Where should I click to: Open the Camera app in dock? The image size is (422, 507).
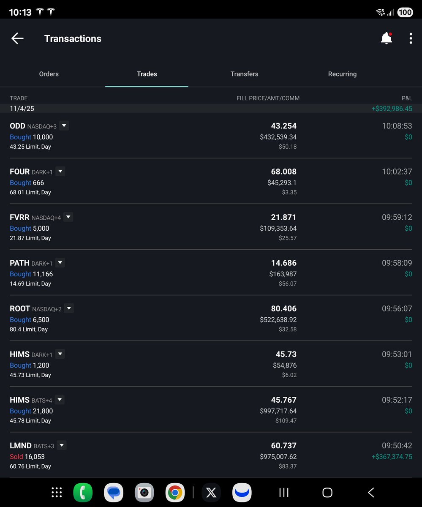[144, 492]
